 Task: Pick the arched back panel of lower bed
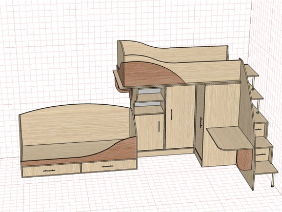click(x=75, y=124)
